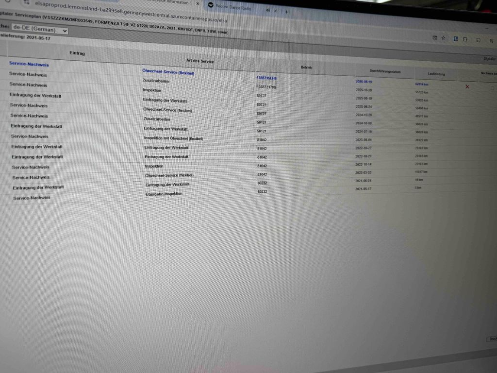497x373 pixels.
Task: Click the Record Dance Radio tab favicon
Action: [x=211, y=5]
